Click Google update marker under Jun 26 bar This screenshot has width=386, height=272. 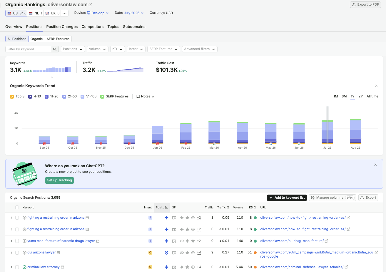point(299,144)
